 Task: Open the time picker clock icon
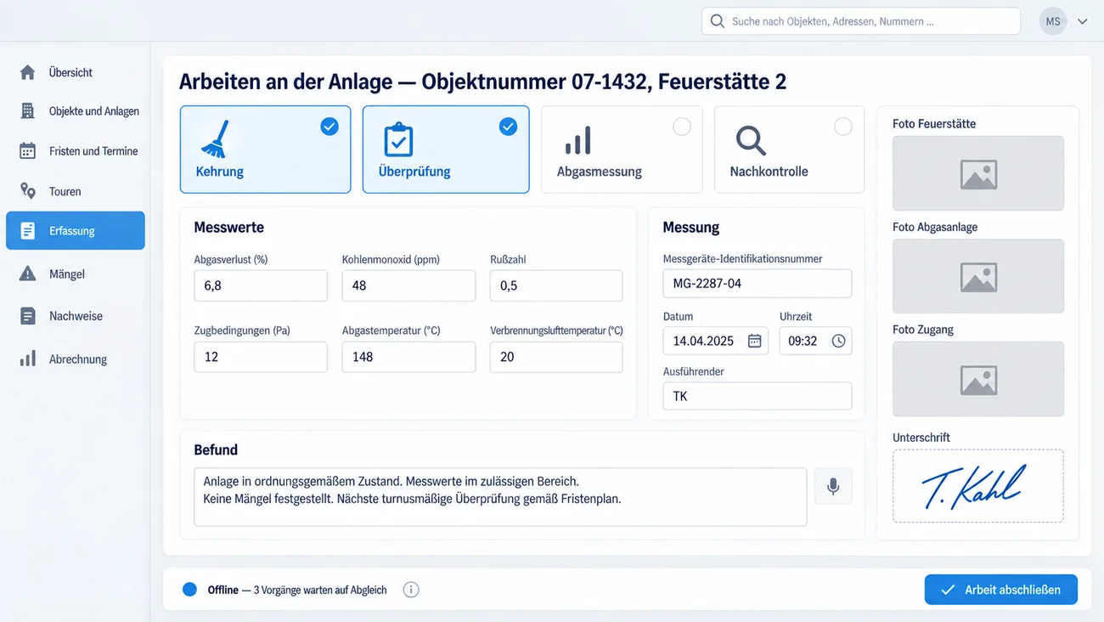point(838,341)
